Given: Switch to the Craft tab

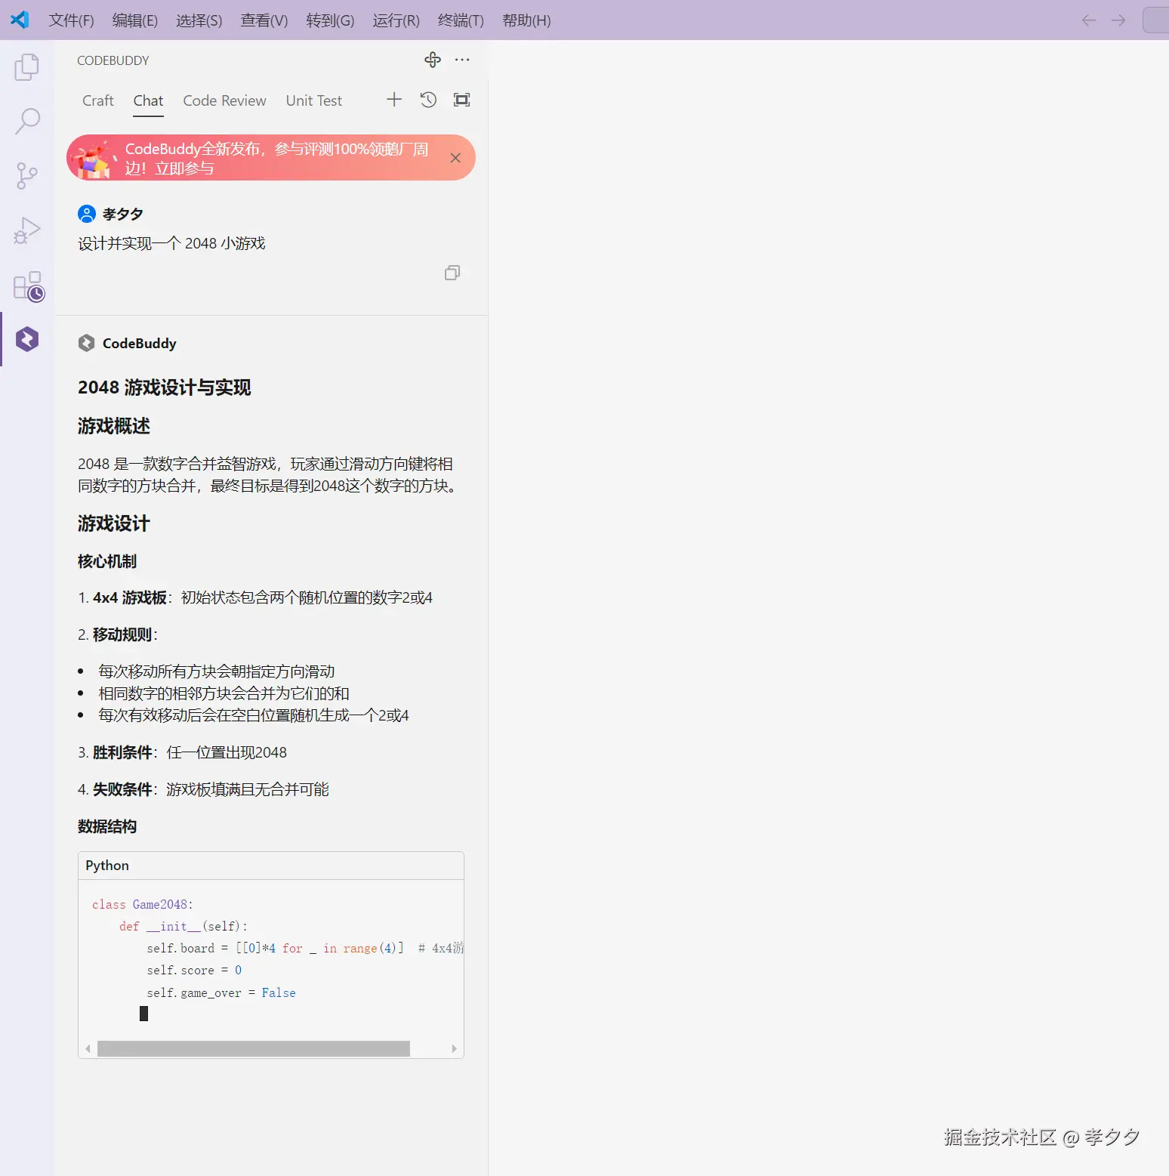Looking at the screenshot, I should 98,100.
